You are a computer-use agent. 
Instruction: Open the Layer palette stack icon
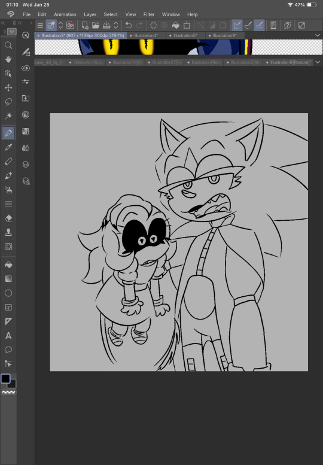[x=26, y=165]
